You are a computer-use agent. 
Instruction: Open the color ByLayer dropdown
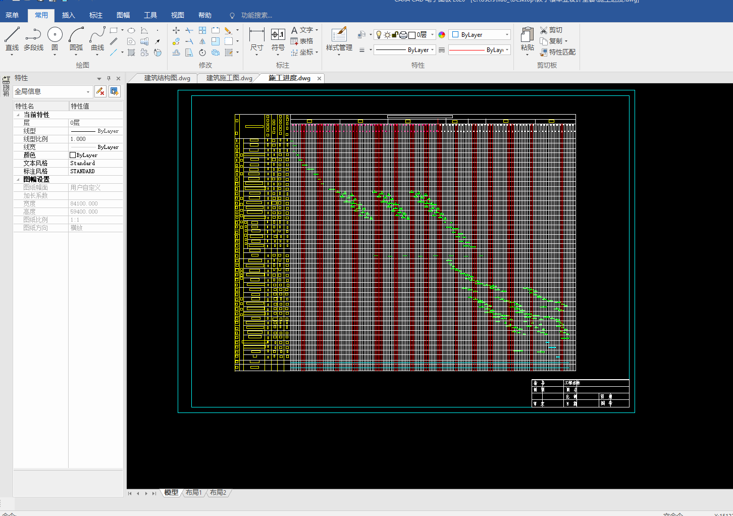(x=507, y=35)
